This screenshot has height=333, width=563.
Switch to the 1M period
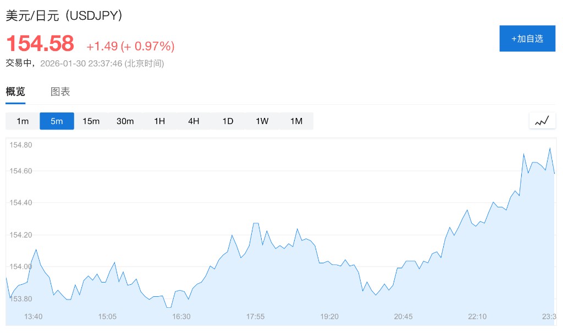(296, 121)
